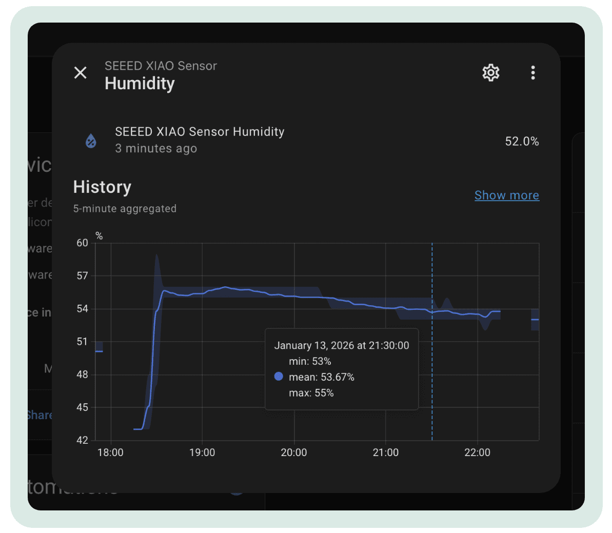Click the 22:00 time axis label
Screen dimensions: 612x533
(x=477, y=452)
